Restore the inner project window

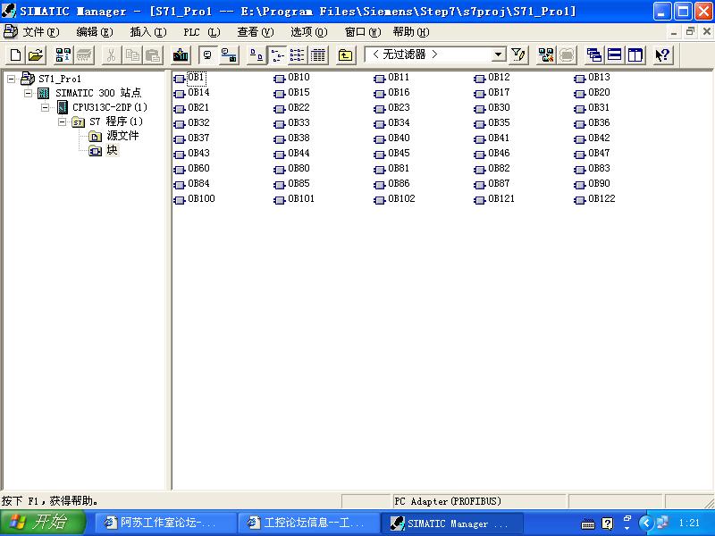click(690, 31)
